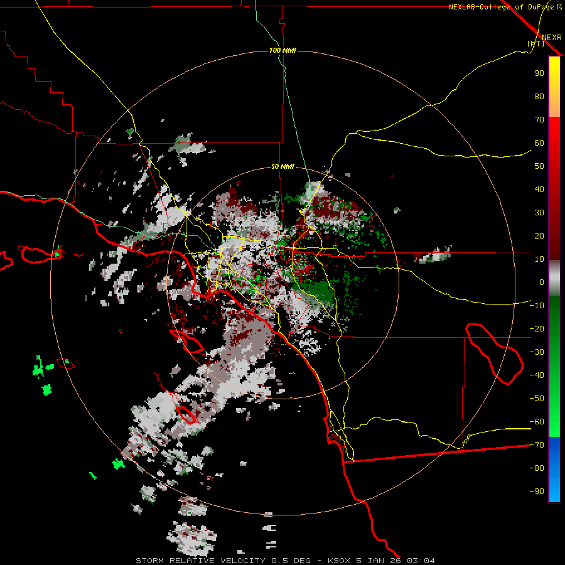Click the STORM RELATIVE VELOCITY 0.5 DEG caption

pyautogui.click(x=223, y=561)
